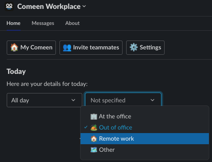
Task: Open the Settings button
Action: click(x=145, y=48)
